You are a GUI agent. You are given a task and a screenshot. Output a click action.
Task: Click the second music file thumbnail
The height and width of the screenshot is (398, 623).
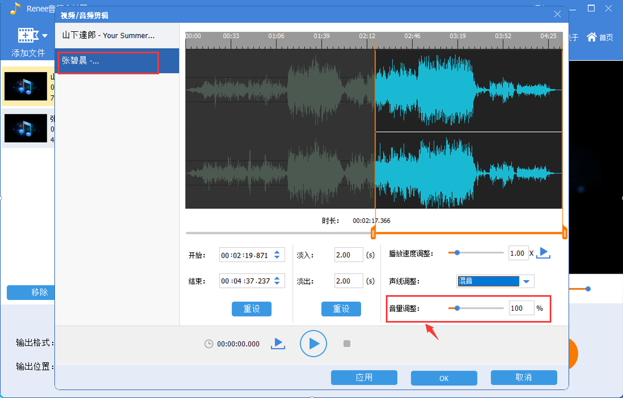coord(25,128)
